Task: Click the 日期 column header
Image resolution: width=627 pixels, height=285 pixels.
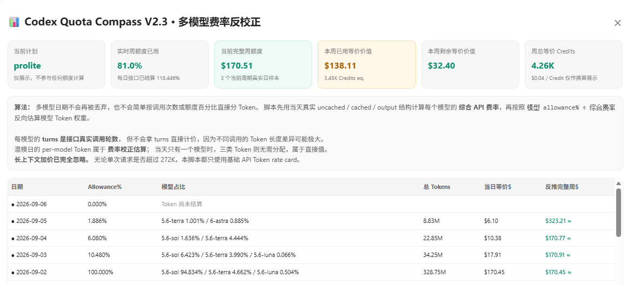Action: pos(17,187)
